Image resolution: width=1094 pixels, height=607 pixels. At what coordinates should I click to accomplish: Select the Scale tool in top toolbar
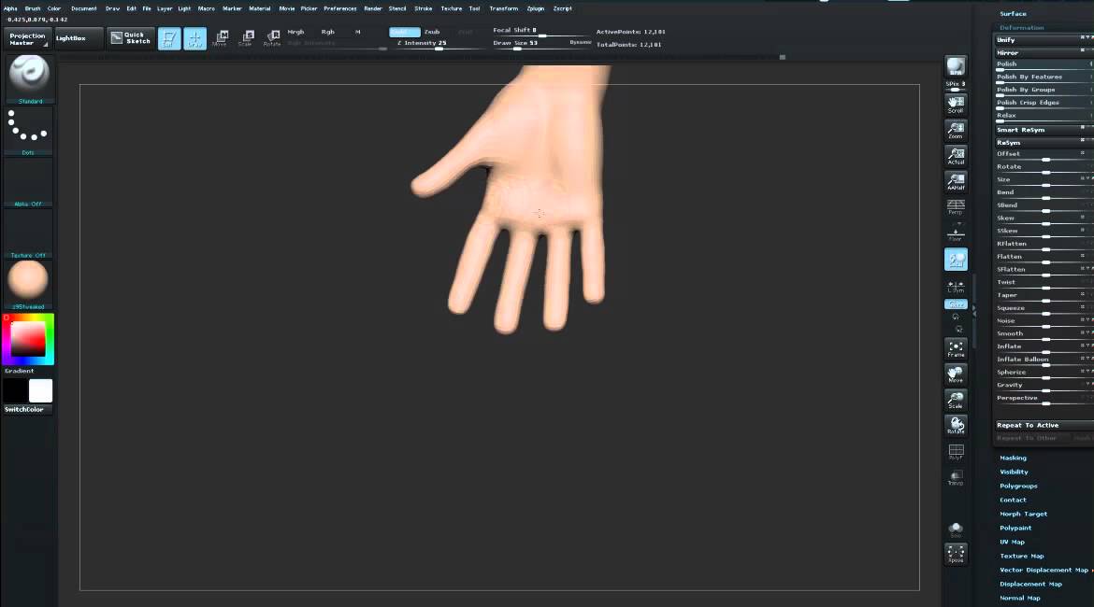pyautogui.click(x=246, y=38)
